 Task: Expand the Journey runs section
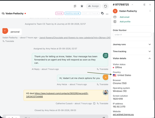click(x=132, y=44)
